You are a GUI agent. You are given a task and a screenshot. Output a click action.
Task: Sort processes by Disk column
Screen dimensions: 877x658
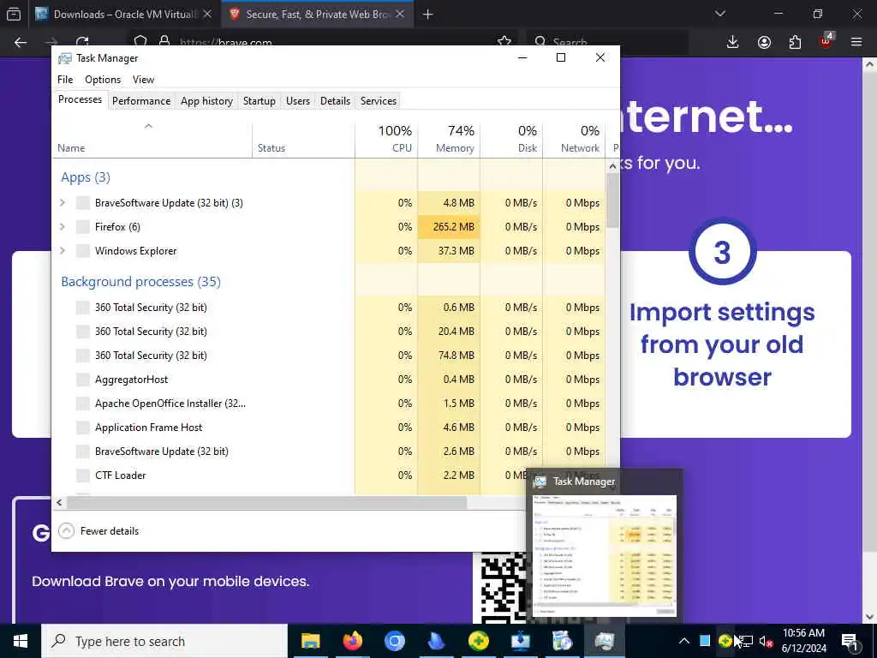pos(511,138)
